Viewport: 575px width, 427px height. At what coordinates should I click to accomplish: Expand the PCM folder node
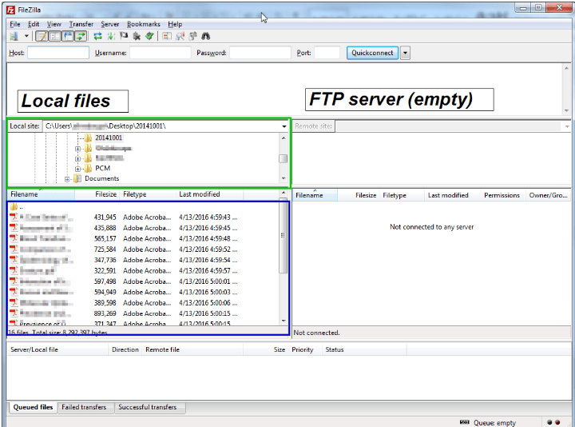[x=77, y=169]
